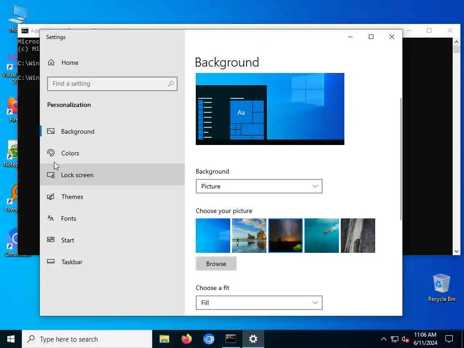The image size is (464, 348).
Task: Select the Taskbar bar icon
Action: [x=51, y=261]
